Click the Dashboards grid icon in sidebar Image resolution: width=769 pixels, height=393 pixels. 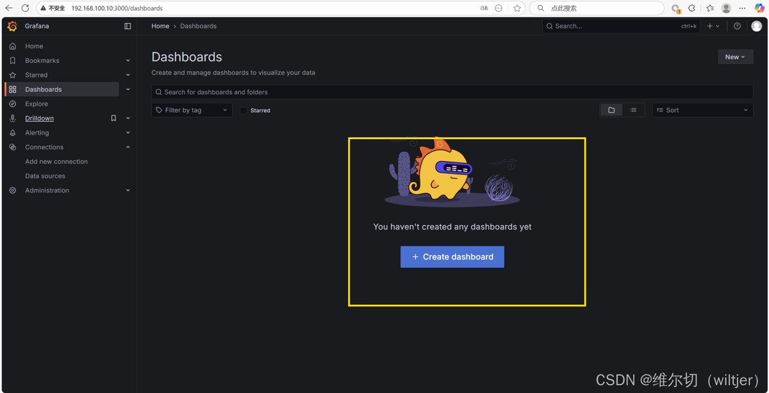(12, 89)
